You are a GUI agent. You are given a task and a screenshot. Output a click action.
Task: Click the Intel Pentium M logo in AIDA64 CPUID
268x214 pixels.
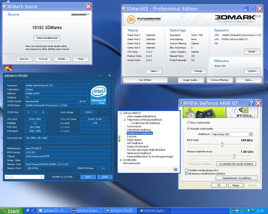98,95
